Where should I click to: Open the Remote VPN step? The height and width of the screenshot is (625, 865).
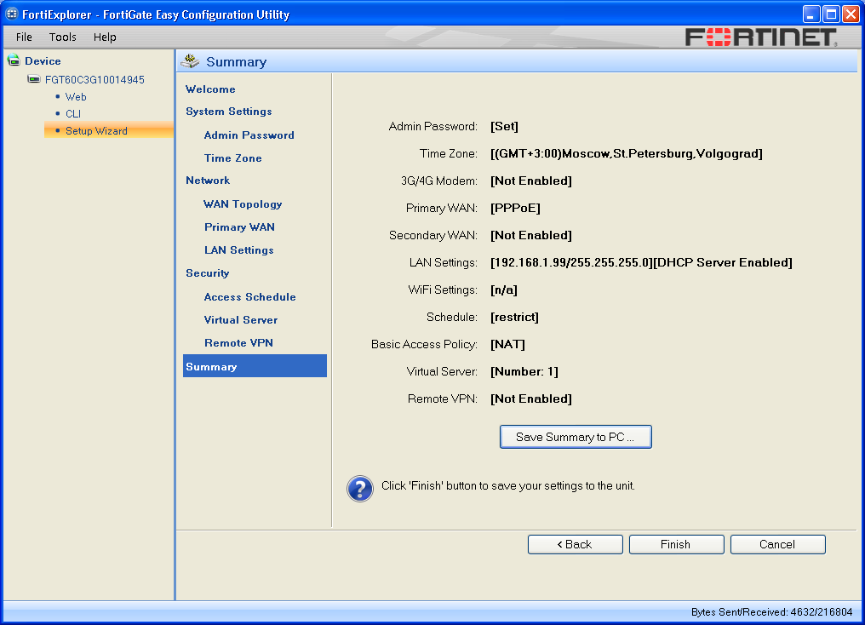pos(238,343)
